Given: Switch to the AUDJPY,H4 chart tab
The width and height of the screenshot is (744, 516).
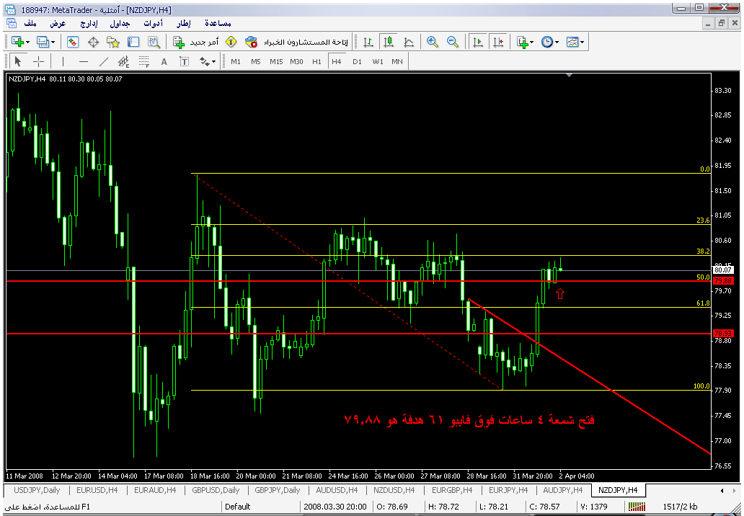Looking at the screenshot, I should point(563,490).
